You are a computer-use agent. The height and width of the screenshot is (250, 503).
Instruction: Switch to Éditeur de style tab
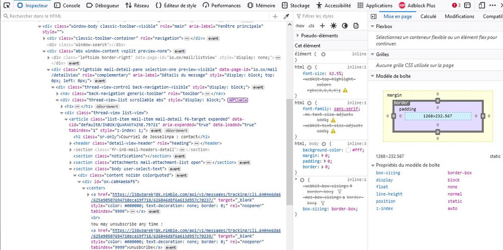pos(175,6)
